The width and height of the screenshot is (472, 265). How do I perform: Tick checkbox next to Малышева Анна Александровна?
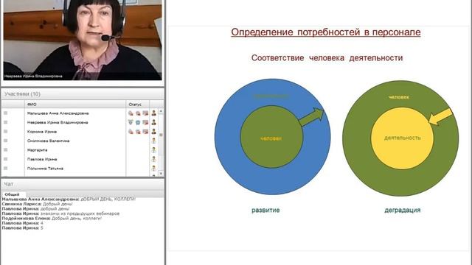(x=5, y=113)
